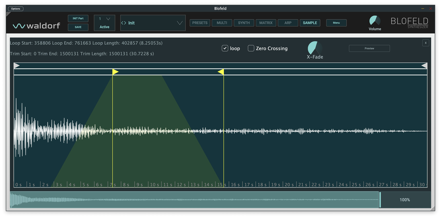The width and height of the screenshot is (441, 218).
Task: Click the left-right arrows beside Init preset
Action: click(x=124, y=23)
